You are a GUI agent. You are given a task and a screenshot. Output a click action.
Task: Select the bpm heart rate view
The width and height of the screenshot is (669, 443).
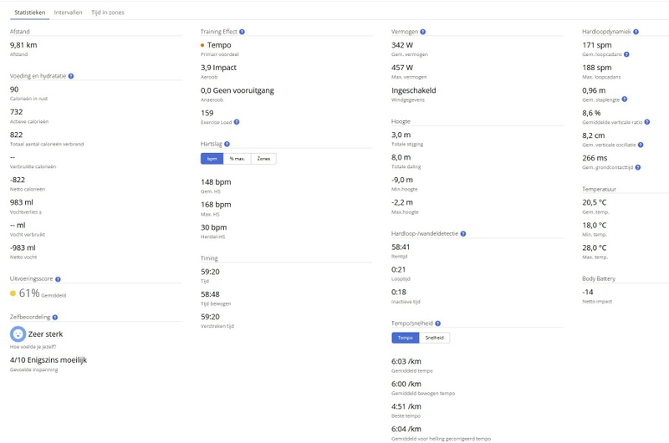212,159
